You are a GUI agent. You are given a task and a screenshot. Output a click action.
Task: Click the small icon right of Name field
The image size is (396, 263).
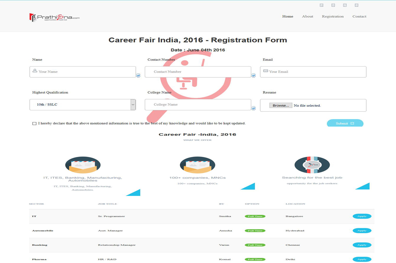(138, 75)
